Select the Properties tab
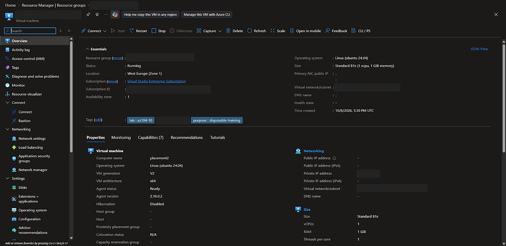 [x=96, y=137]
